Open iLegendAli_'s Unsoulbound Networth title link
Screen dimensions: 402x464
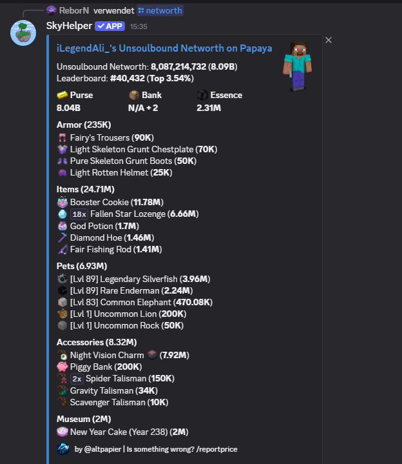click(x=164, y=48)
